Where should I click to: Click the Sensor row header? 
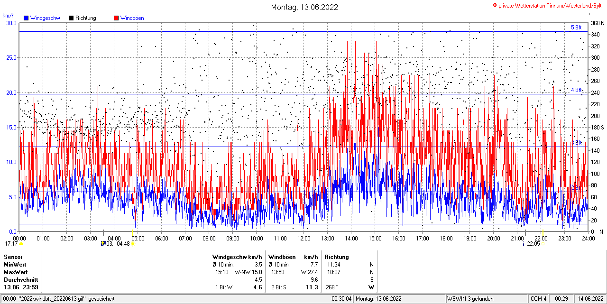13,257
